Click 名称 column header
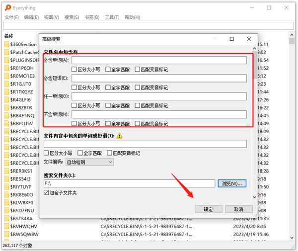This screenshot has height=251, width=298. click(9, 36)
